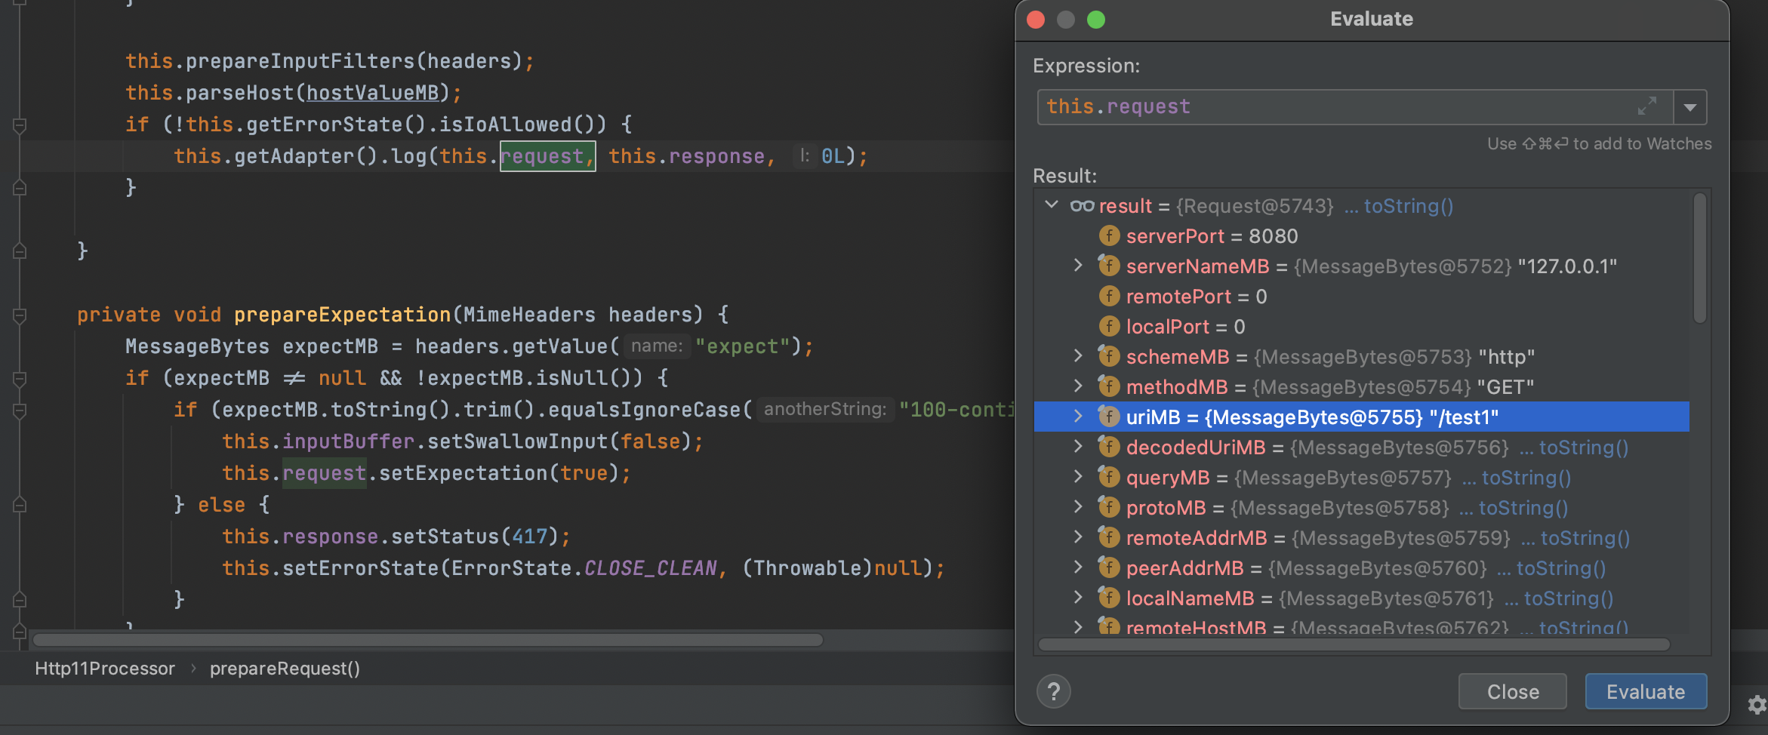Open the help question mark button
This screenshot has width=1768, height=735.
1054,691
